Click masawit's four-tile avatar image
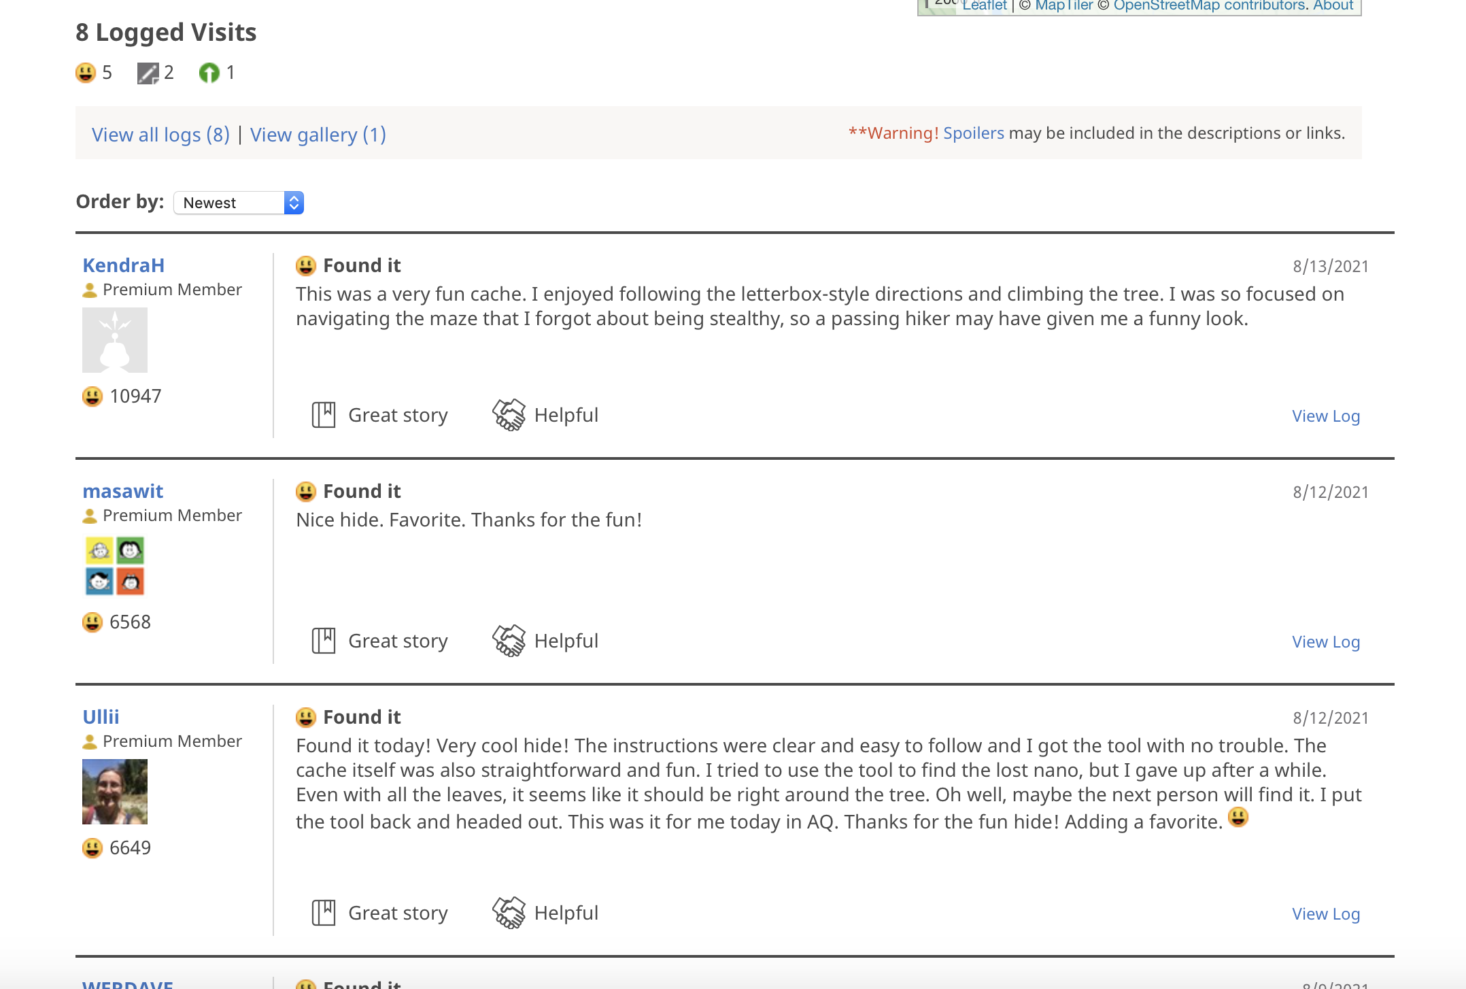This screenshot has height=989, width=1466. [115, 565]
